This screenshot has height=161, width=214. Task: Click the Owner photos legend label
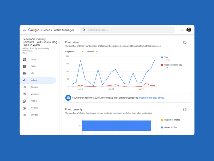click(171, 127)
